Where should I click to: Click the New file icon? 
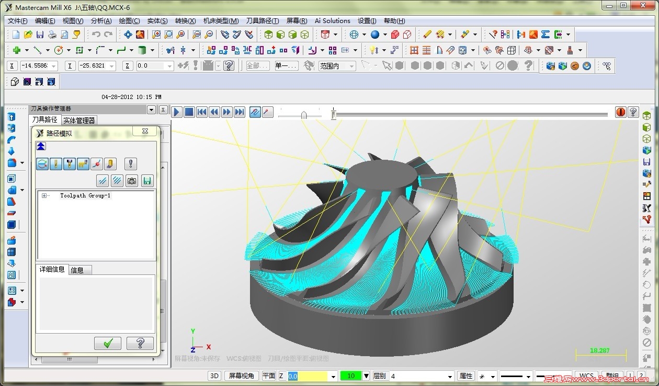click(x=16, y=35)
